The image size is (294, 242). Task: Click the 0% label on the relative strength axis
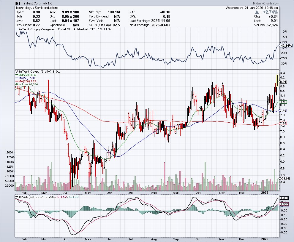pyautogui.click(x=285, y=32)
